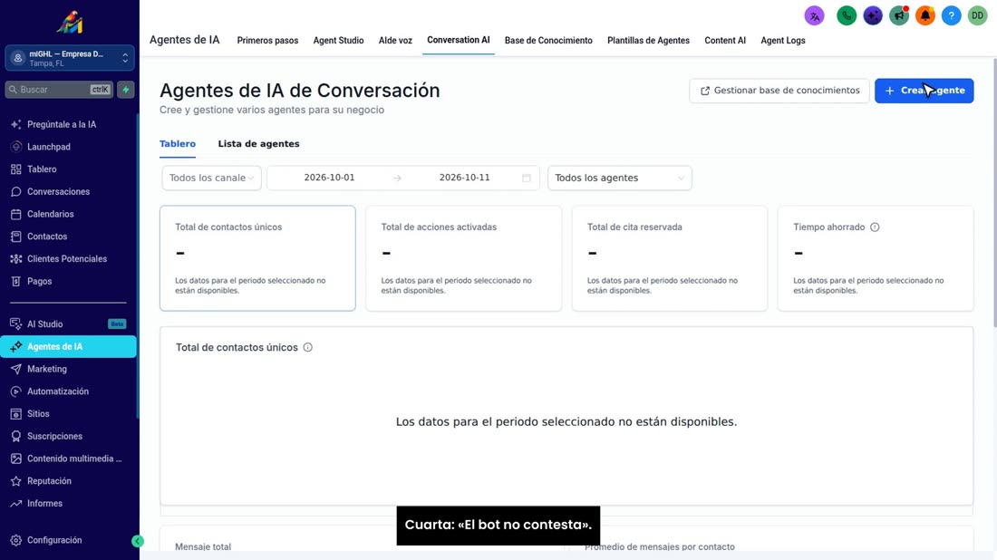
Task: Click the green lightning quick actions icon
Action: point(126,90)
